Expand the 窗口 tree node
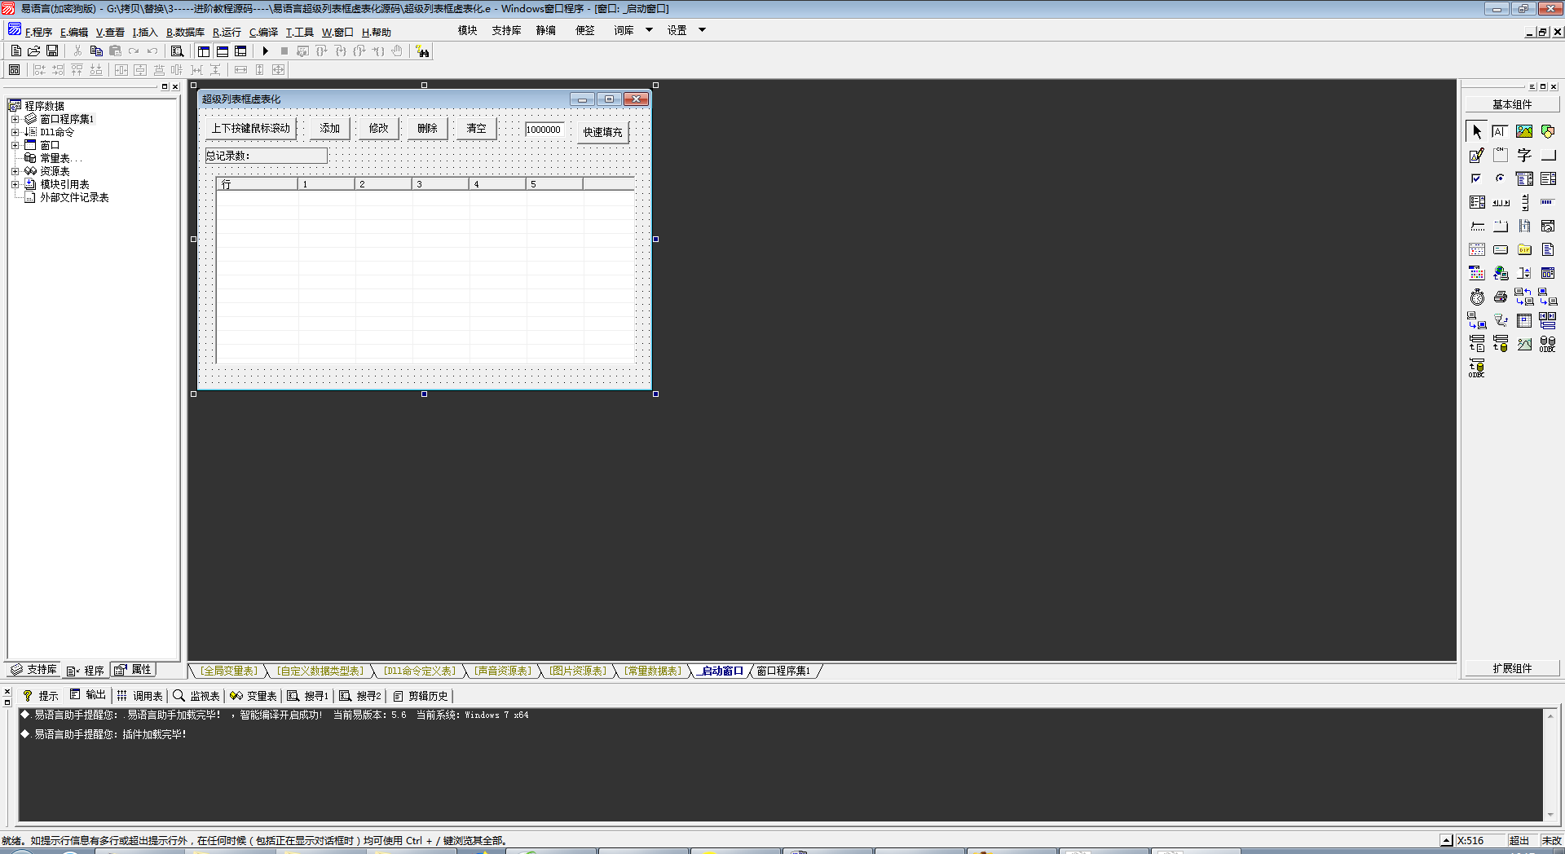The image size is (1565, 854). 15,145
